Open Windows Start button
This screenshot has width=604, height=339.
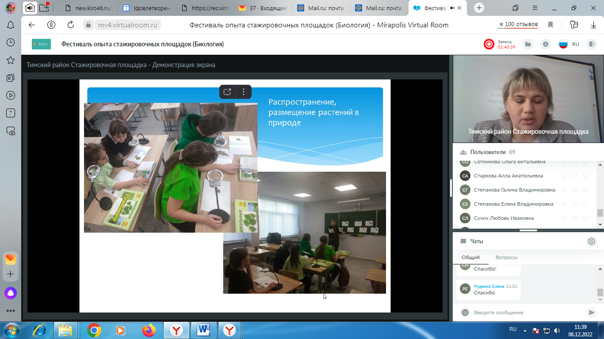[11, 330]
